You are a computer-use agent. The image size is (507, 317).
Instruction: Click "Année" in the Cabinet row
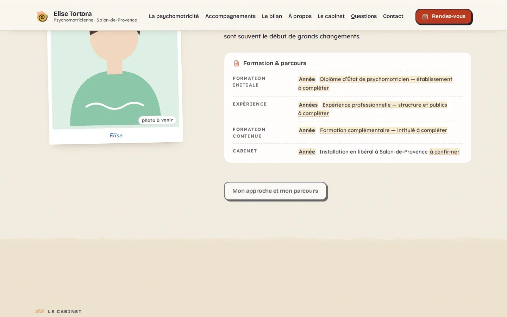(x=307, y=152)
